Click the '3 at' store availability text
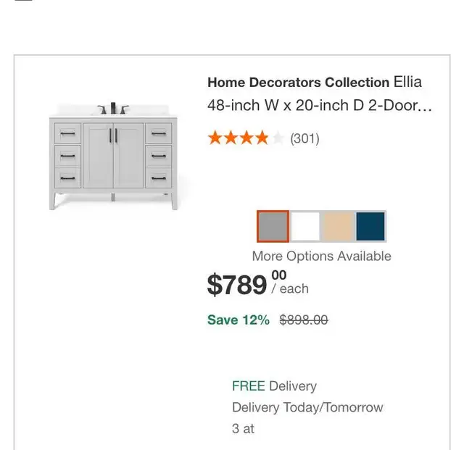Viewport: 464px width, 450px height. pyautogui.click(x=244, y=429)
